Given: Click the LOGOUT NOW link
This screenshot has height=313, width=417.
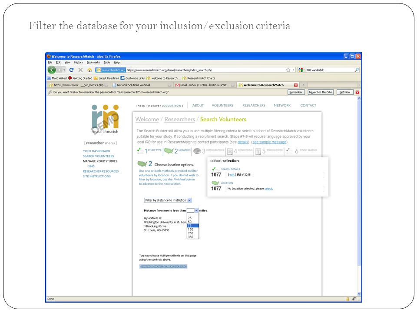Looking at the screenshot, I should tap(172, 106).
